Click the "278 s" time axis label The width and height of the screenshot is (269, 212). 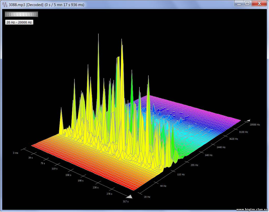tap(109, 194)
